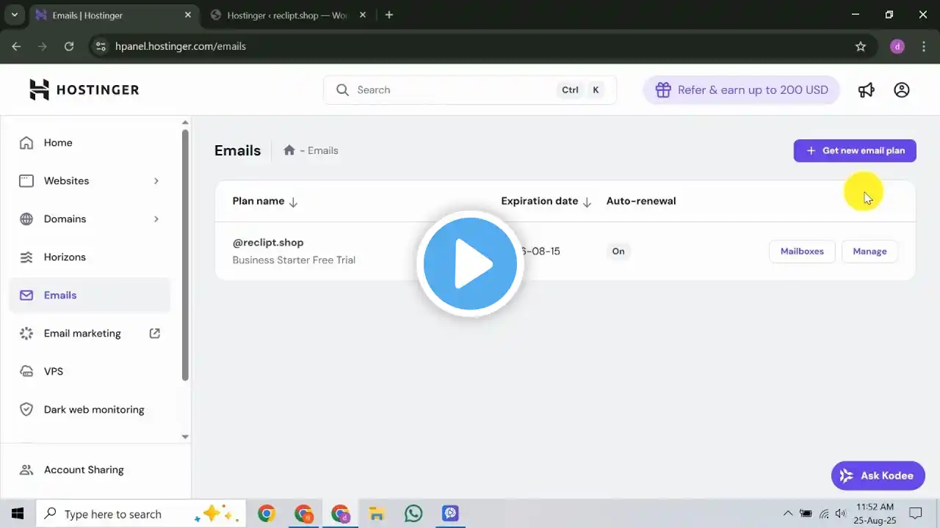Viewport: 940px width, 528px height.
Task: Click the VPS cloud icon in the sidebar
Action: pos(26,372)
